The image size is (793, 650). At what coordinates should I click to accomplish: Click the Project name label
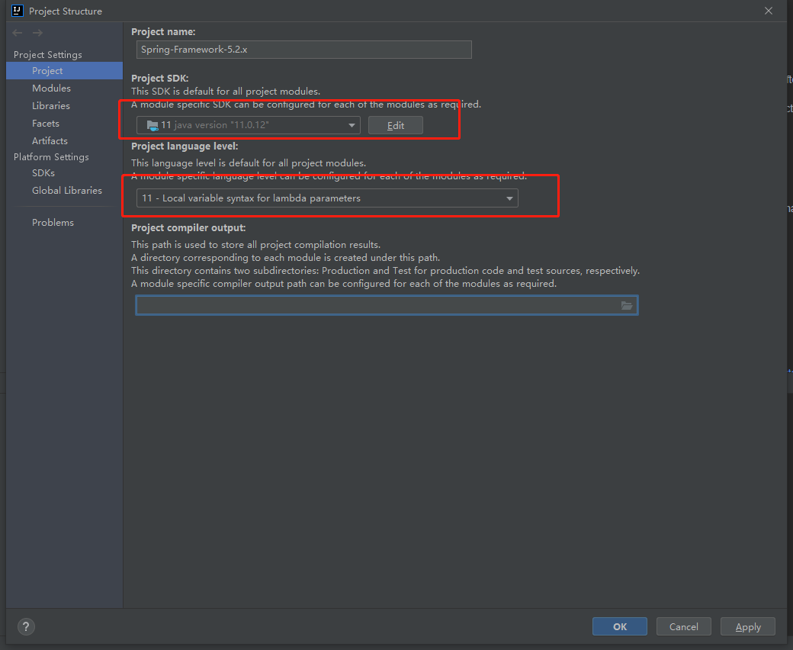(163, 32)
